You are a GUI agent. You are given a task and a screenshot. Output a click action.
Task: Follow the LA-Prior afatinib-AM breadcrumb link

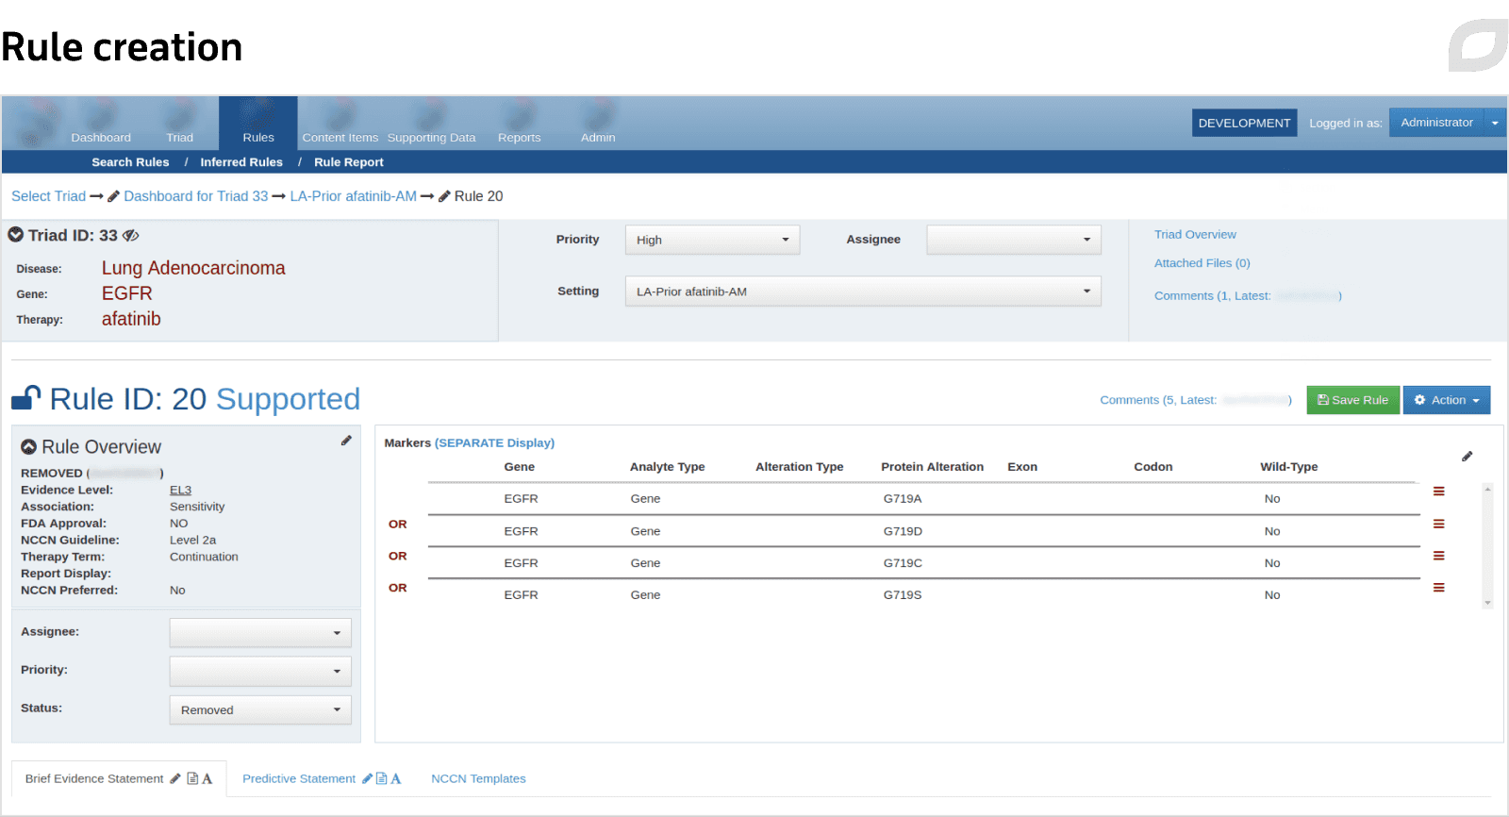(353, 196)
